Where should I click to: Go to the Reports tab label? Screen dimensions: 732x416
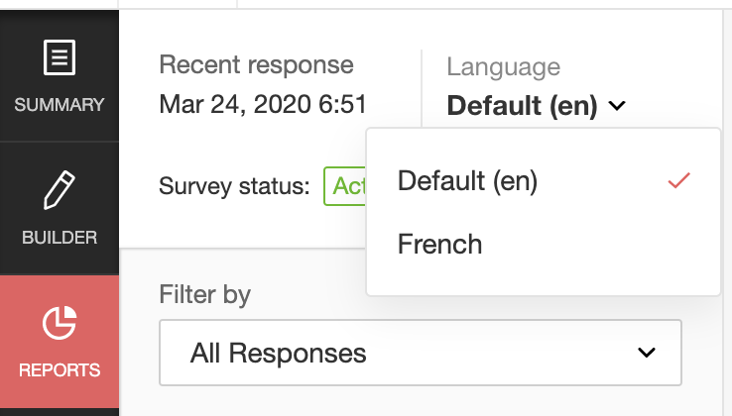[x=60, y=370]
